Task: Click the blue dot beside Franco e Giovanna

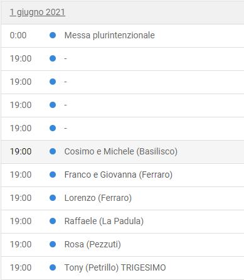Action: click(x=53, y=175)
